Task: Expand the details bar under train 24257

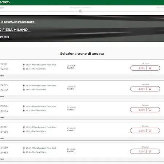Action: [x=82, y=138]
